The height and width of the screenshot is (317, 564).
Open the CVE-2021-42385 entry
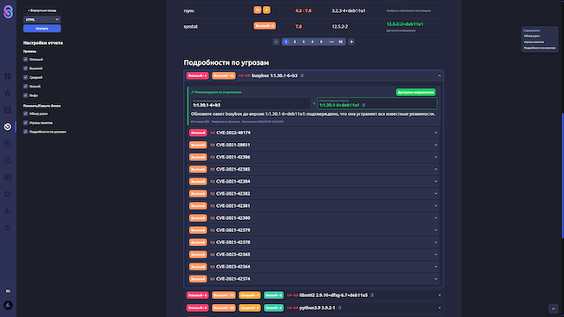tap(313, 170)
